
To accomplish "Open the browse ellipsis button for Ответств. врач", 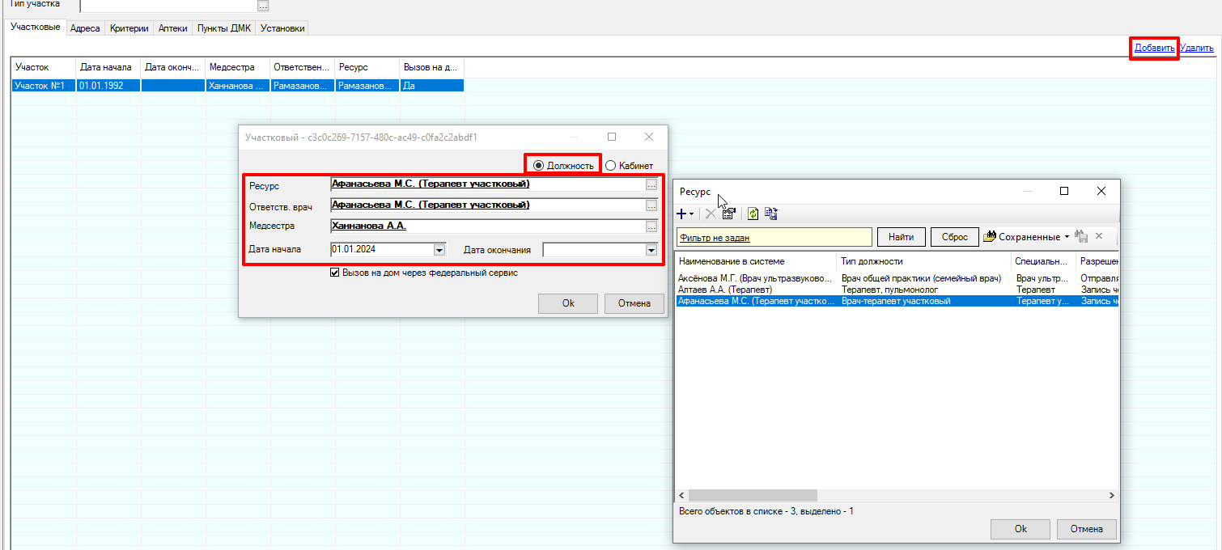I will (x=651, y=205).
